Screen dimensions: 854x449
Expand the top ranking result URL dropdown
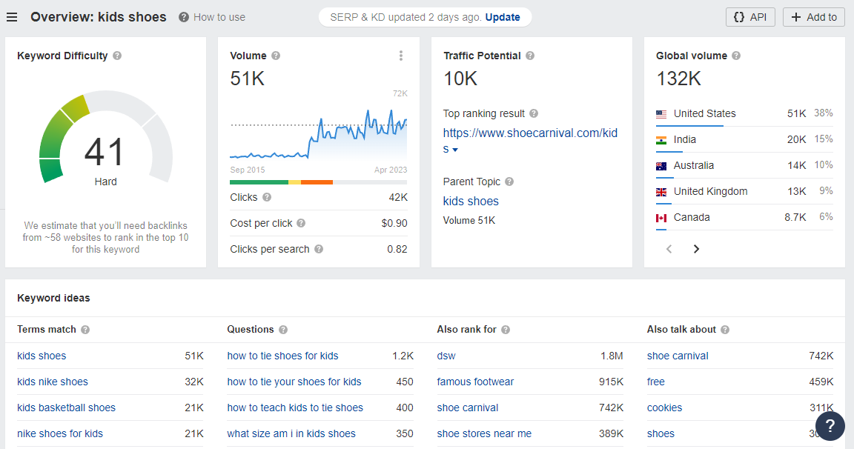(x=455, y=150)
